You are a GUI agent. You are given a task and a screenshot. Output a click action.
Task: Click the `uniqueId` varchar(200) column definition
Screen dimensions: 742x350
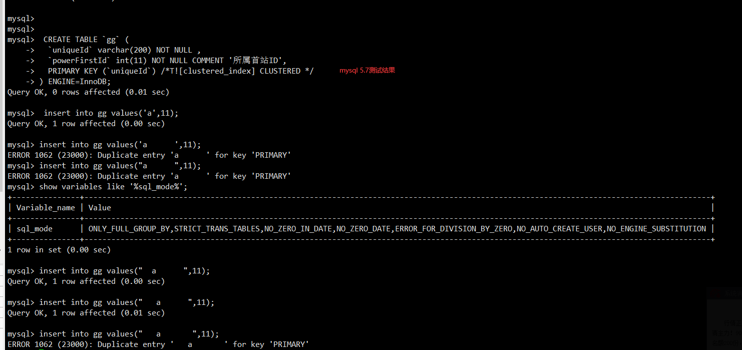coord(124,50)
